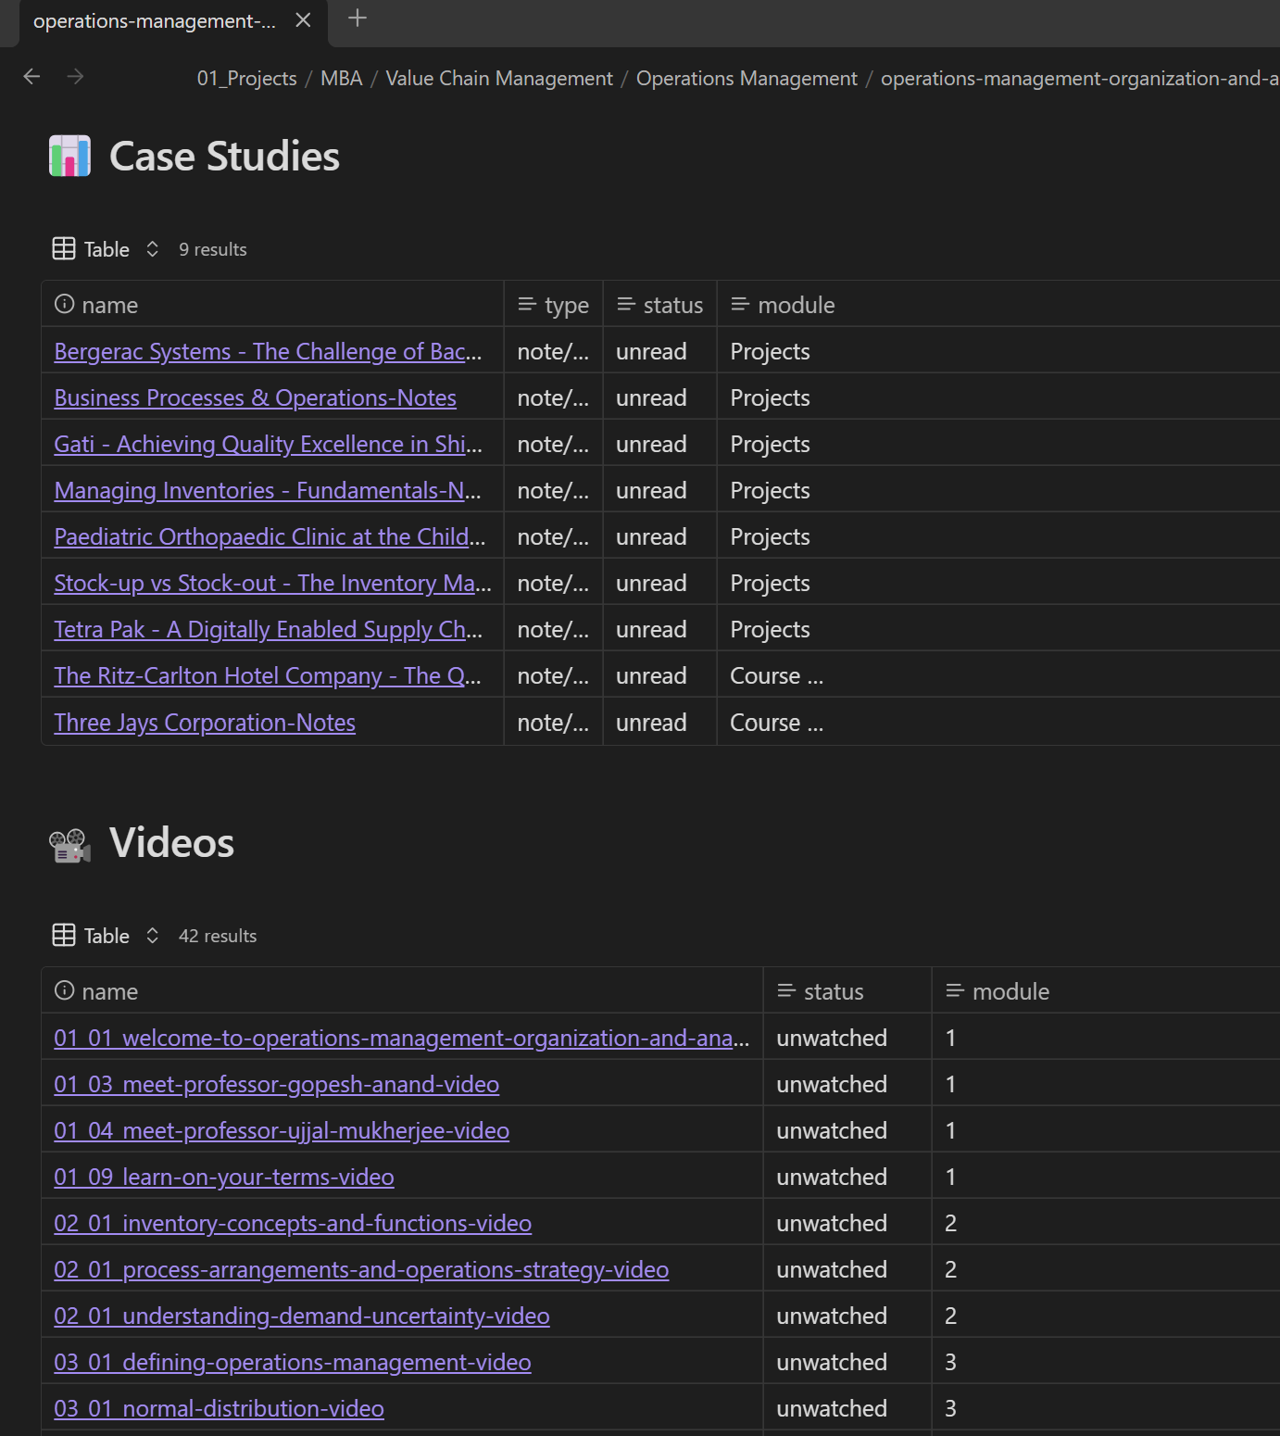Viewport: 1280px width, 1436px height.
Task: Expand the Videos view switcher chevron
Action: pos(153,936)
